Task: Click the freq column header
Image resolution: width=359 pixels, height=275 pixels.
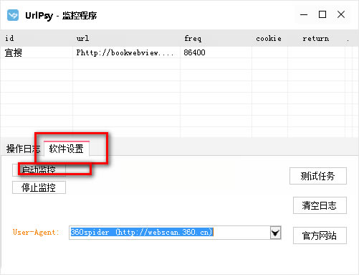Action: coord(216,38)
